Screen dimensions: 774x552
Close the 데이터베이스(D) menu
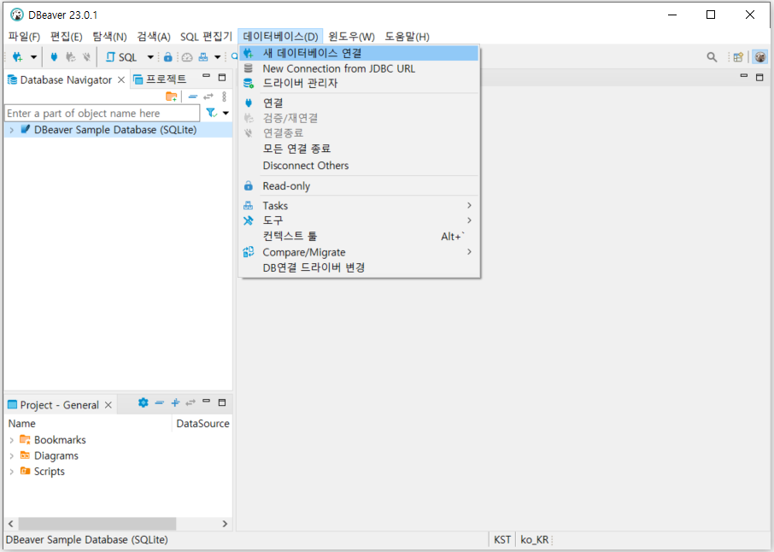click(280, 37)
